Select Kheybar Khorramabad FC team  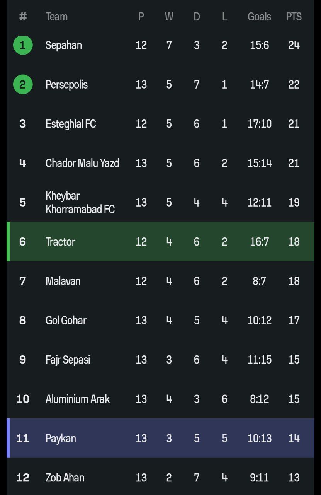point(80,202)
